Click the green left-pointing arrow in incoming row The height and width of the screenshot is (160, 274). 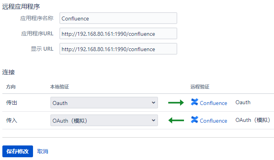176,120
